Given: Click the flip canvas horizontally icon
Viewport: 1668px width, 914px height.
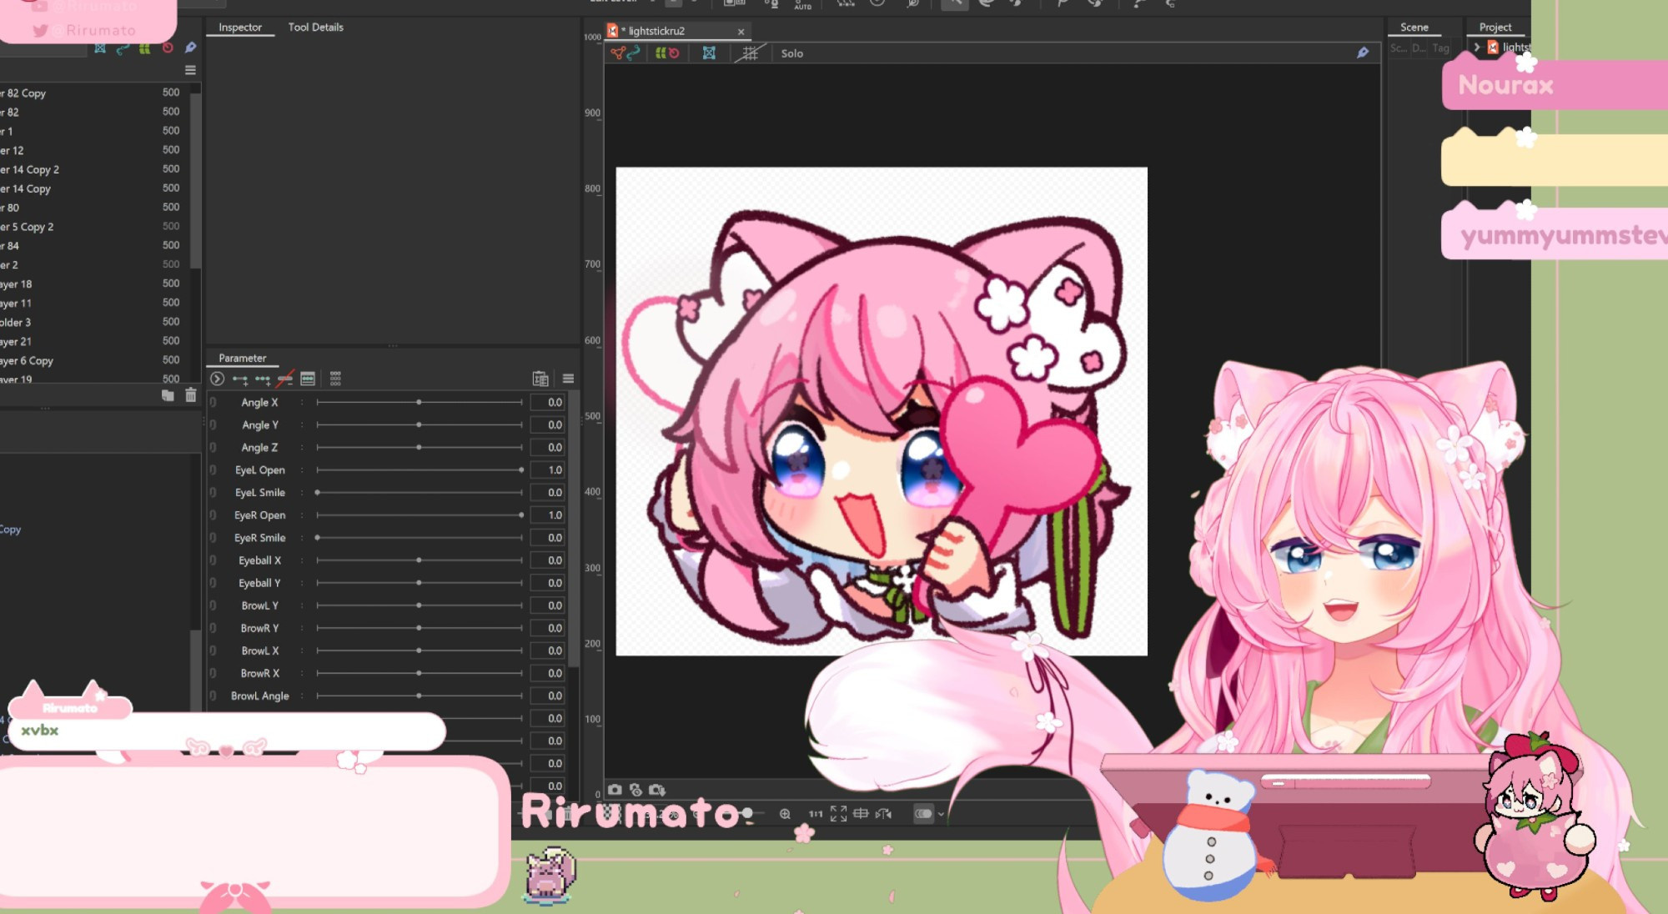Looking at the screenshot, I should 883,814.
